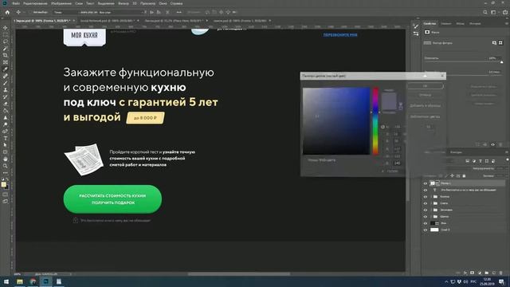Click Отмена in the color picker dialog
The width and height of the screenshot is (510, 287).
tap(425, 95)
